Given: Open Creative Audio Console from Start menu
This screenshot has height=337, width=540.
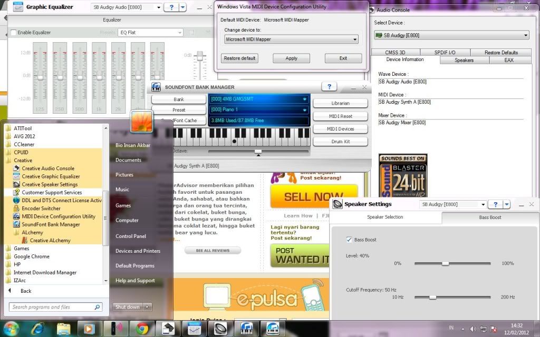Looking at the screenshot, I should click(x=48, y=168).
